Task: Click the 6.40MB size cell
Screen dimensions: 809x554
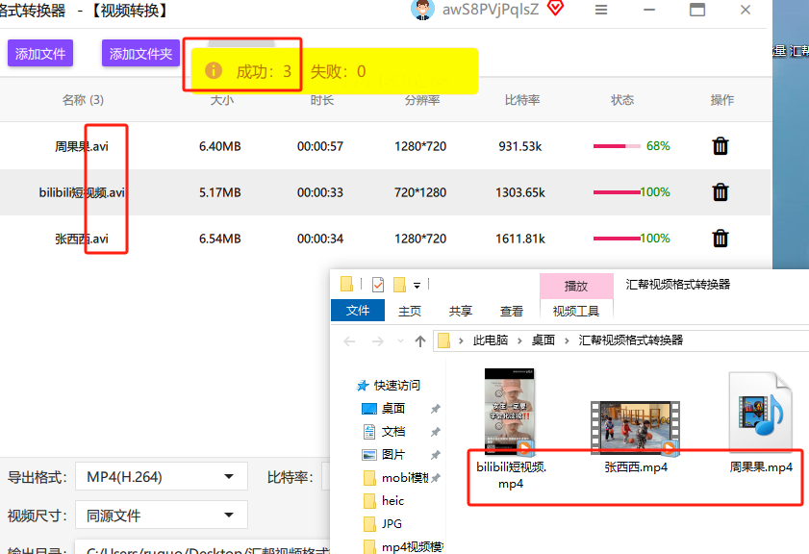Action: point(220,146)
